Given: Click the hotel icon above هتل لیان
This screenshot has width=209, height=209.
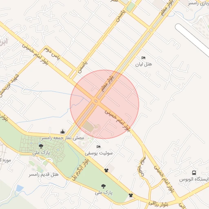Looking at the screenshot, I should [x=143, y=58].
